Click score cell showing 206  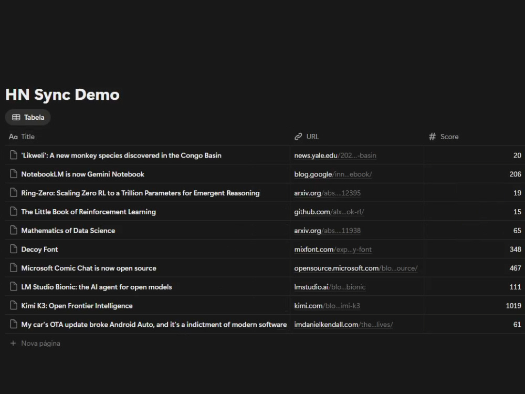pos(475,174)
